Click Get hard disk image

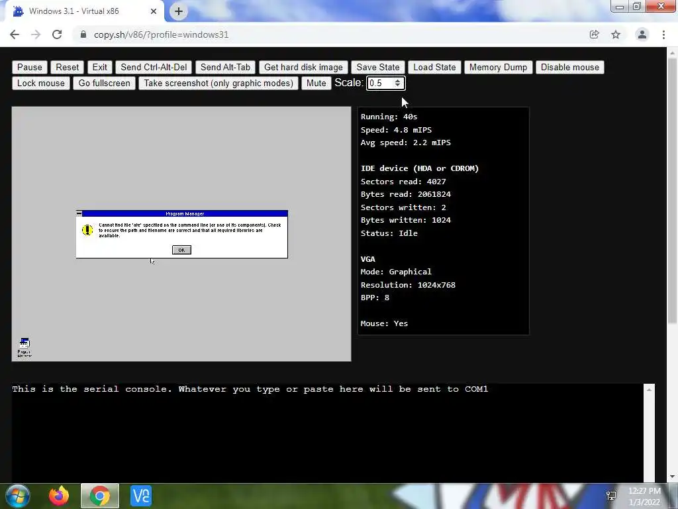click(303, 67)
